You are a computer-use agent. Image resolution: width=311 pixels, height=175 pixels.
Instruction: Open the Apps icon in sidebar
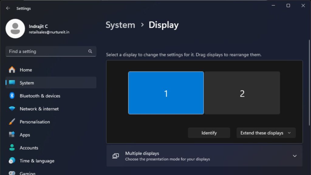(12, 135)
